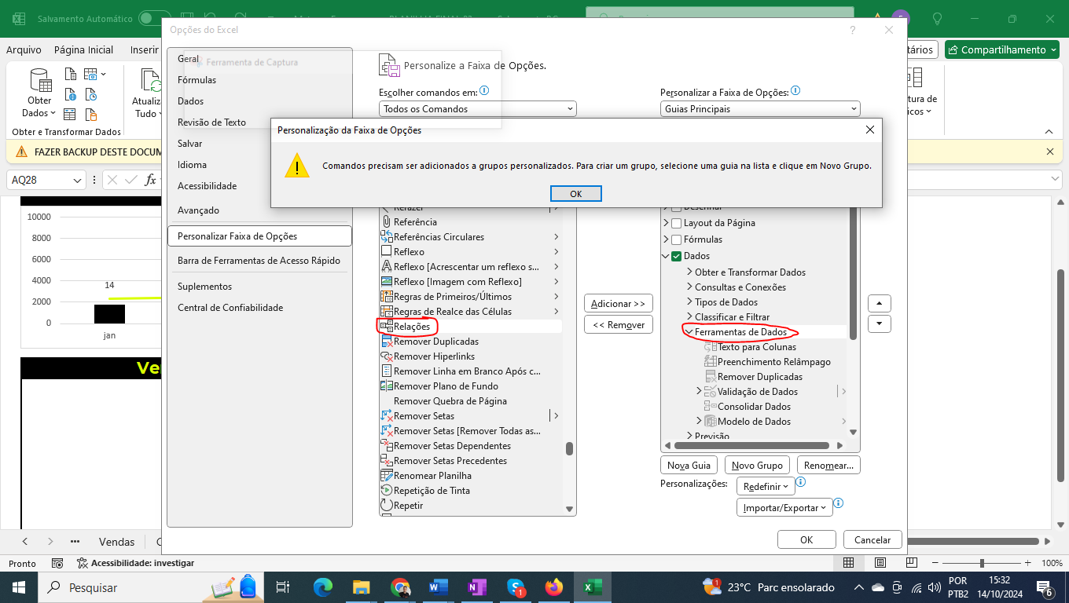Select the Repetir command icon
The width and height of the screenshot is (1069, 603).
click(386, 506)
